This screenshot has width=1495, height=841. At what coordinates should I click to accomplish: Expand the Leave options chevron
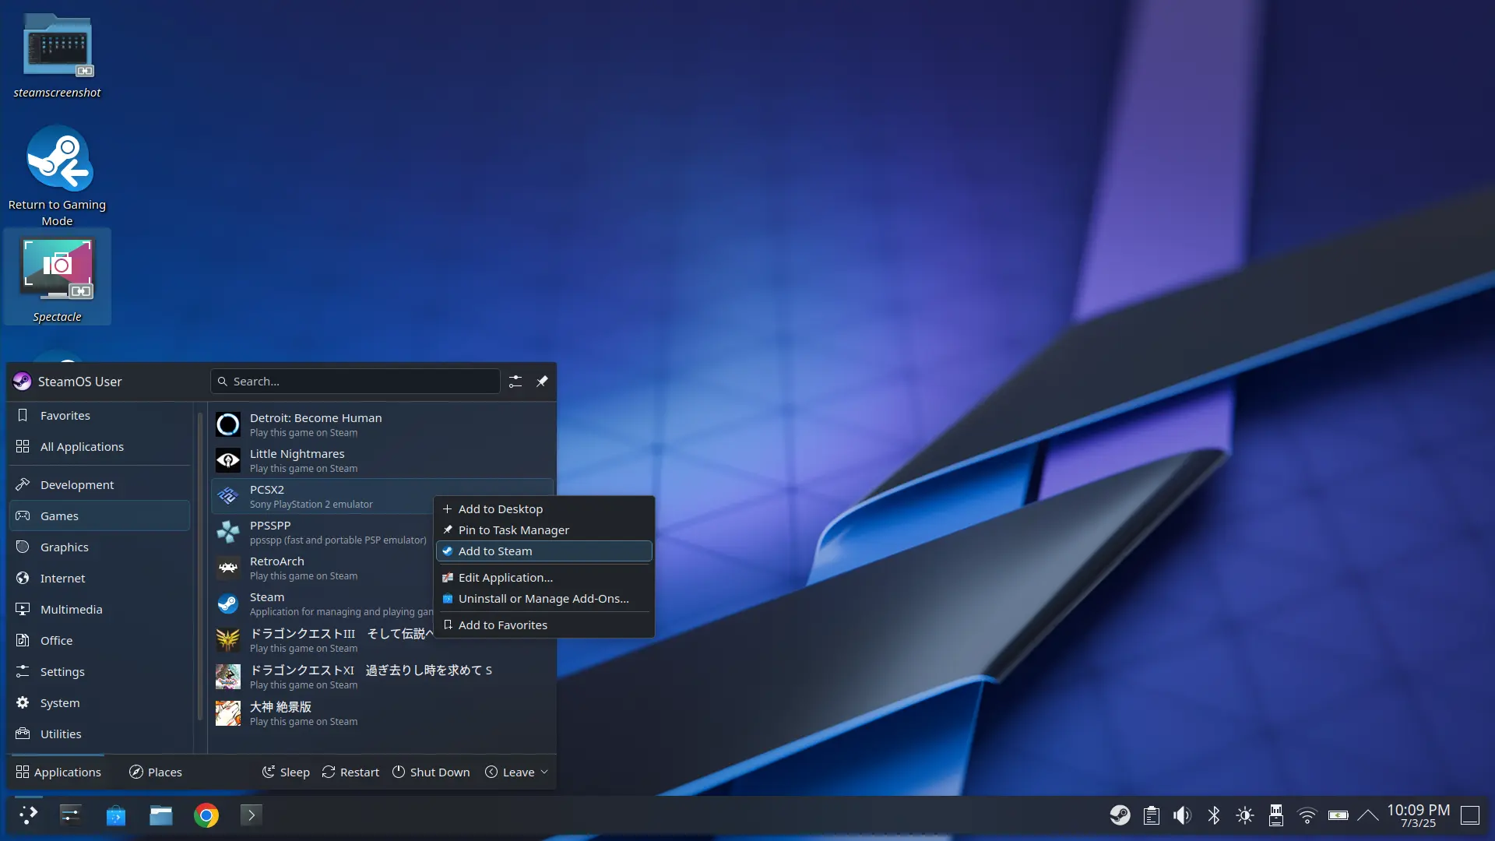pyautogui.click(x=544, y=772)
